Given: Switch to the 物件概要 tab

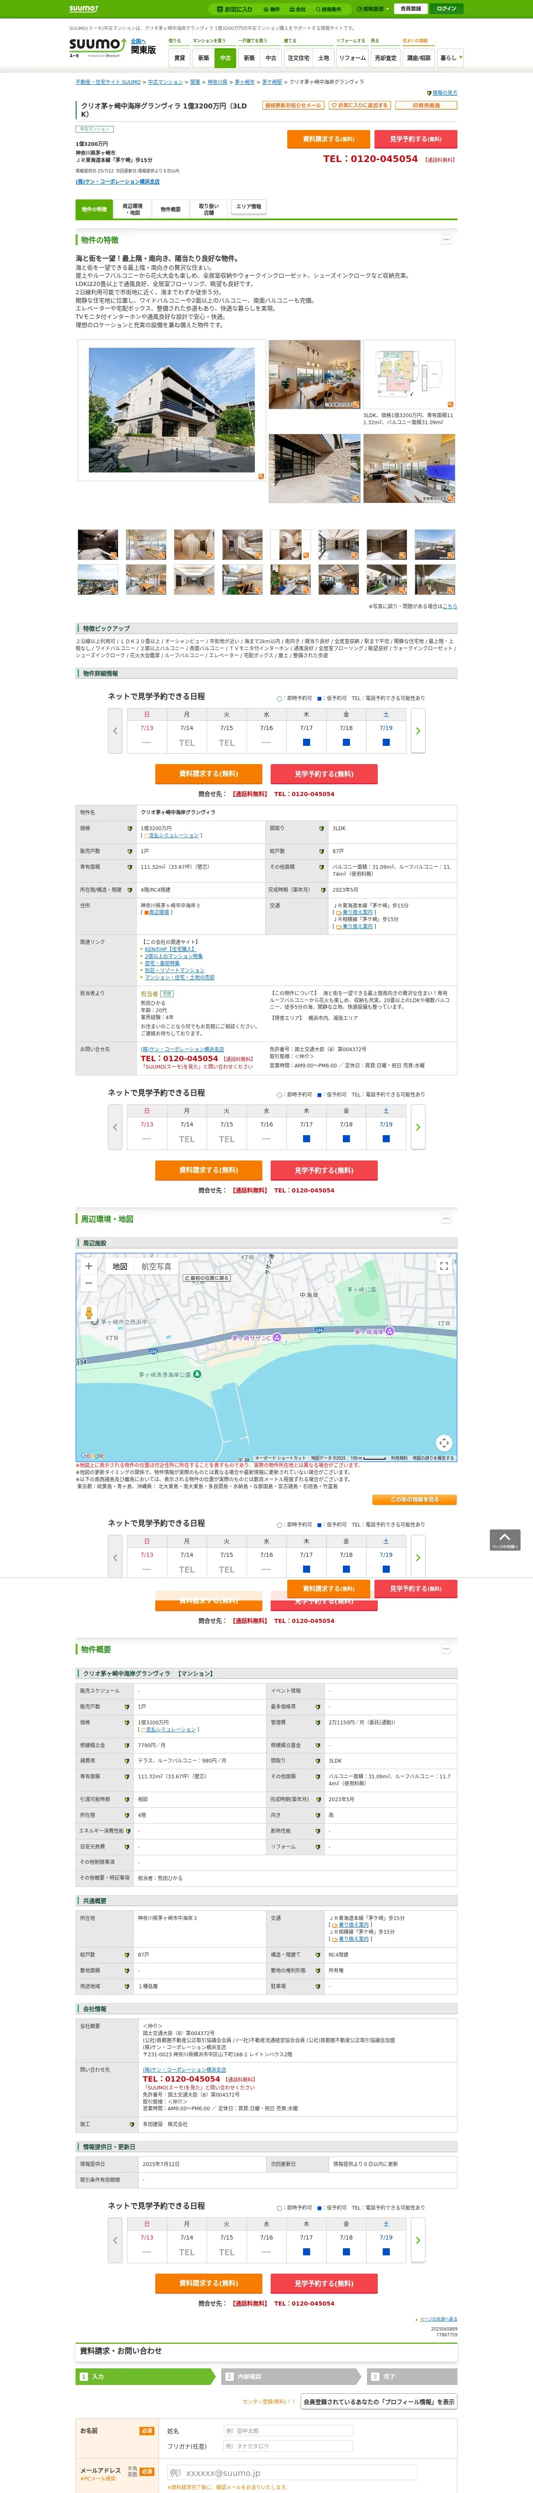Looking at the screenshot, I should click(x=170, y=209).
